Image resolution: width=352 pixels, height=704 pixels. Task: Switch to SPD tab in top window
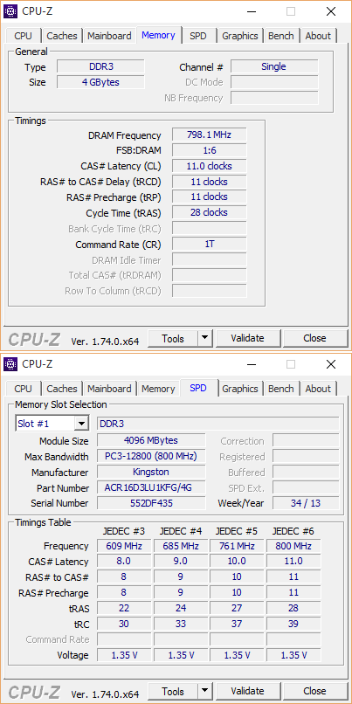coord(198,36)
